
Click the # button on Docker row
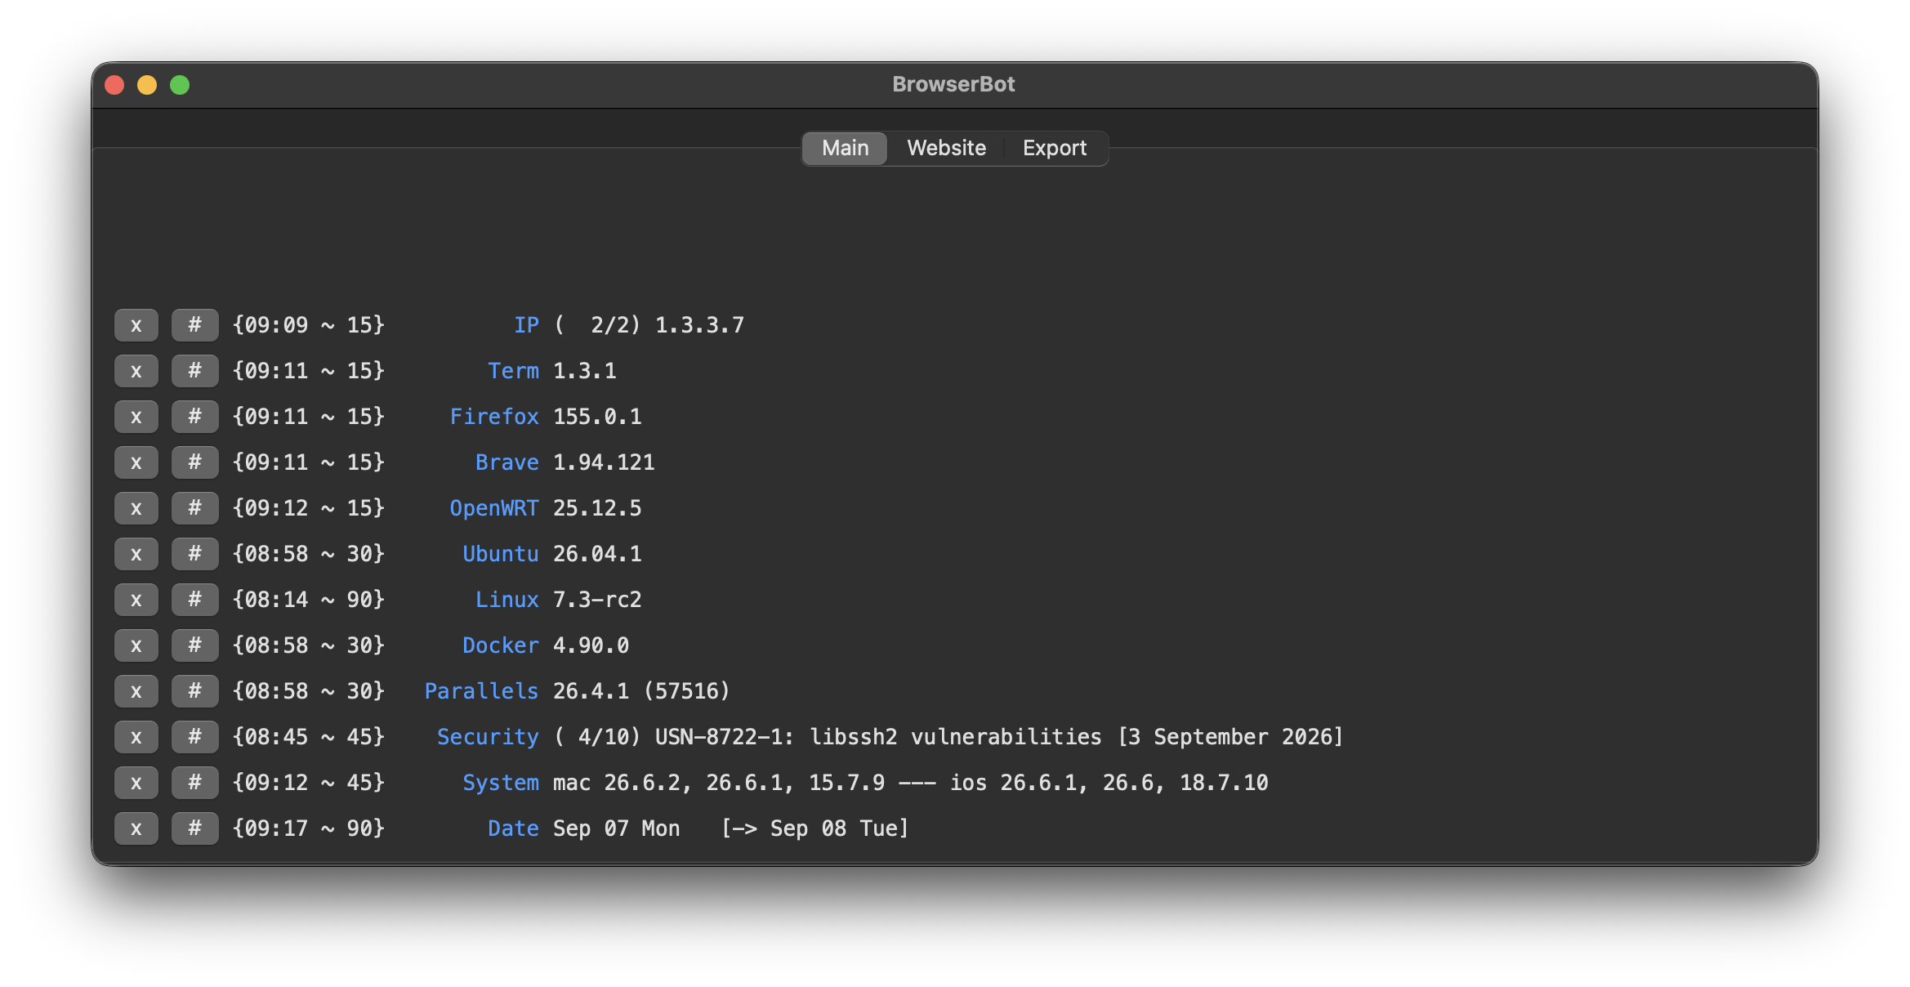[194, 645]
